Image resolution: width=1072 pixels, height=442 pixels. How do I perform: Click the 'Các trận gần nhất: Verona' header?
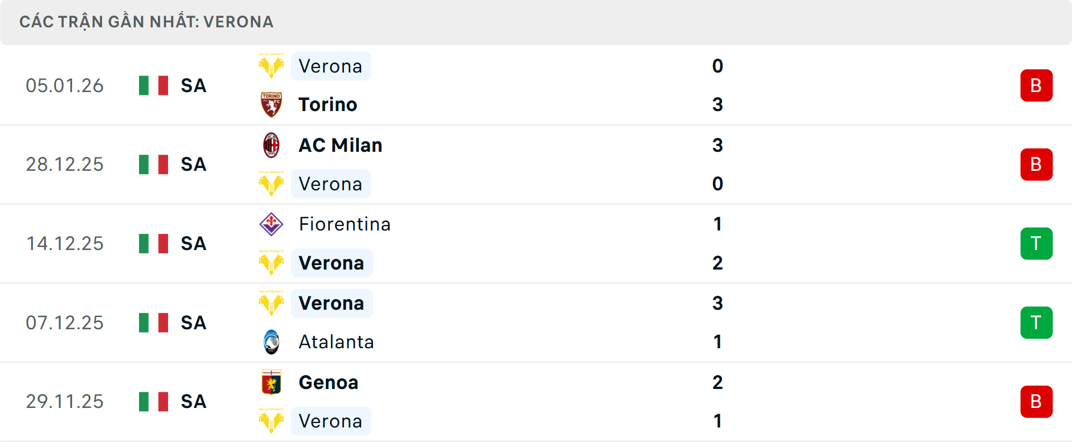tap(146, 22)
